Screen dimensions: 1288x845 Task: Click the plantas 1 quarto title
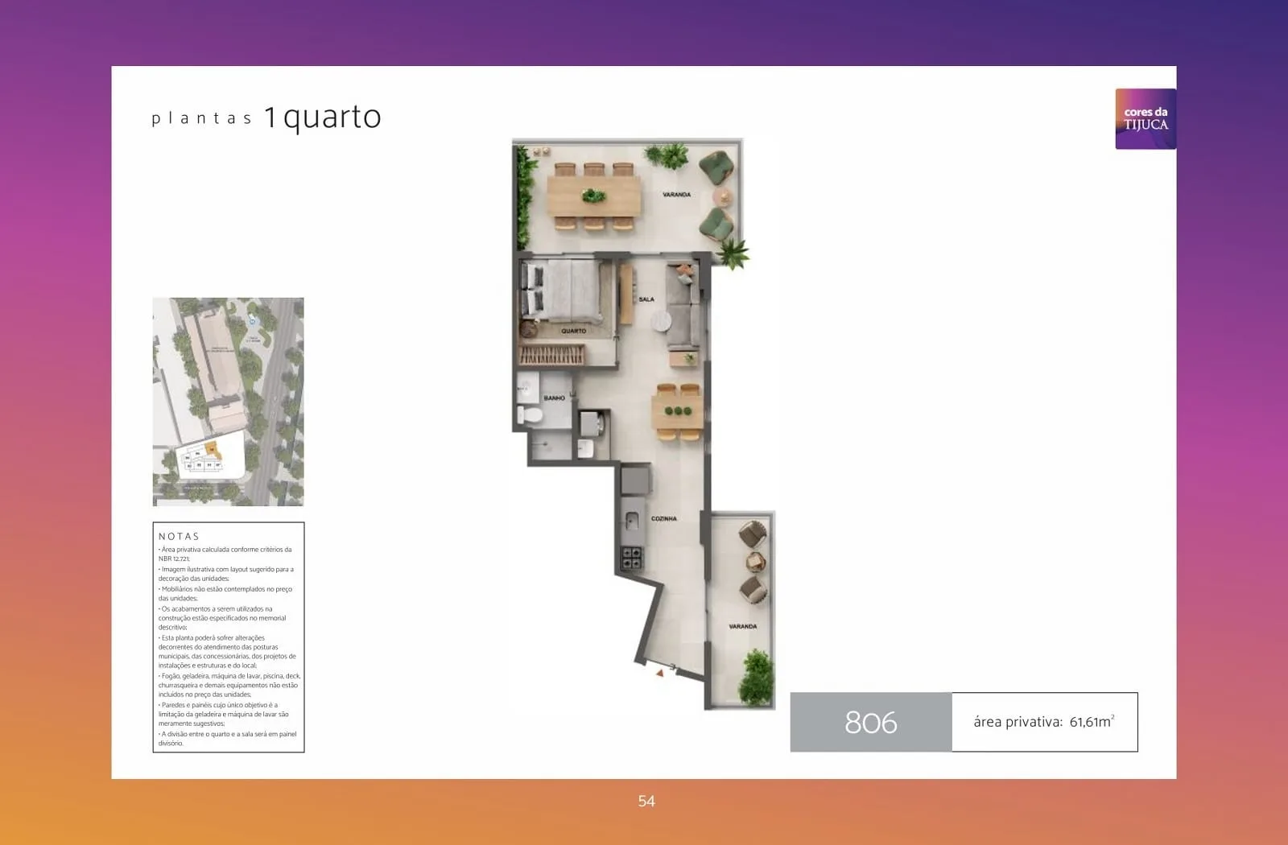coord(266,117)
